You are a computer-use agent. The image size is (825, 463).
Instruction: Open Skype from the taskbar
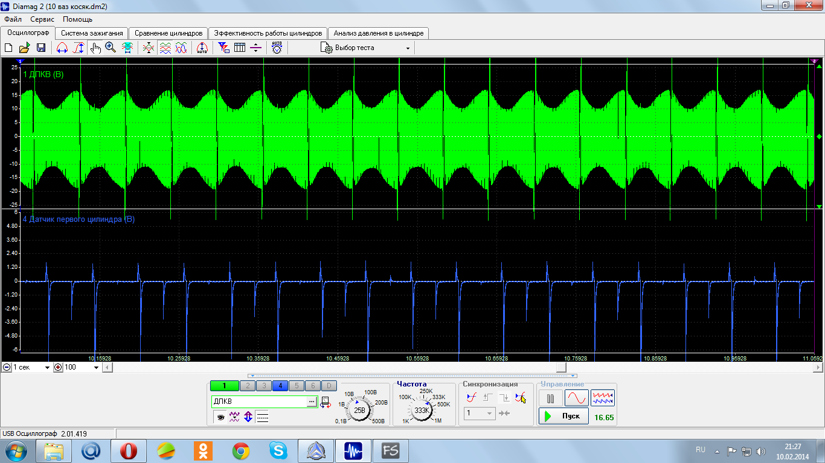coord(278,450)
